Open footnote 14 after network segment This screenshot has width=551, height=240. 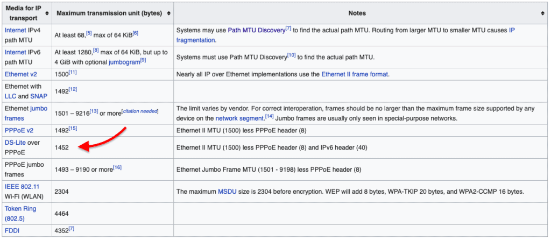tap(269, 117)
